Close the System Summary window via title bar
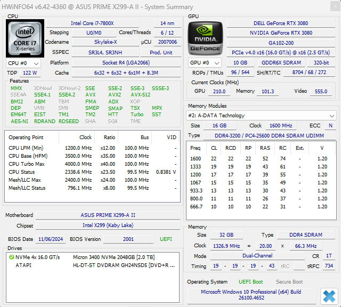Screen dimensions: 341x307 click(335, 6)
